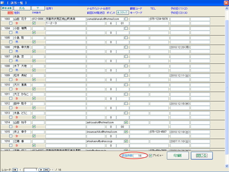The image size is (229, 172).
Task: Click name field 井上 幸子
Action: tap(22, 132)
